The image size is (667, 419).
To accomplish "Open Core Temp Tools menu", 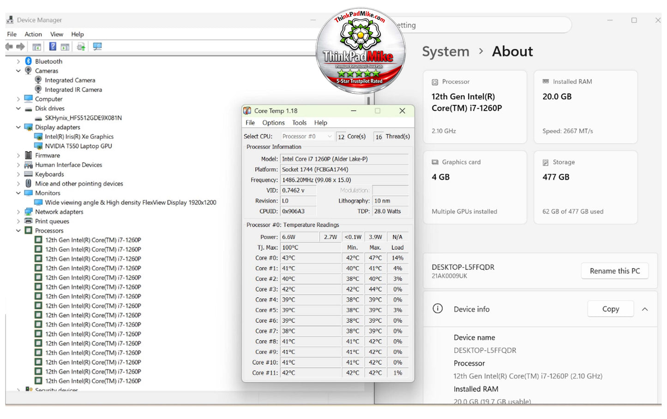I will click(x=299, y=123).
